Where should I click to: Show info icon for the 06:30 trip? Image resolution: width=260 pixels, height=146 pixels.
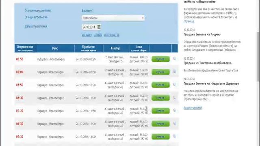tap(174, 97)
